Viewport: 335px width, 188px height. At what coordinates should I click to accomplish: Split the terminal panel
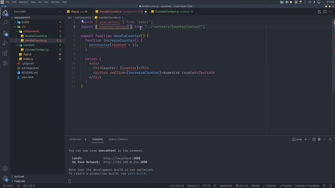click(314, 139)
